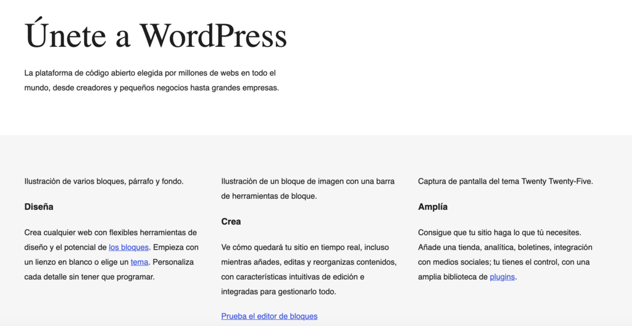Viewport: 632px width, 326px height.
Task: Click the 'Diseña' section heading
Action: coord(39,207)
